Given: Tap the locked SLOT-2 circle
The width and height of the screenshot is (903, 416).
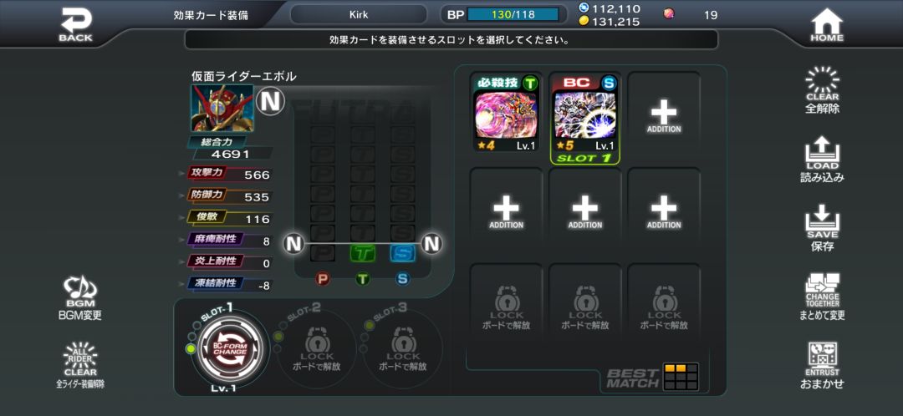Looking at the screenshot, I should click(316, 348).
